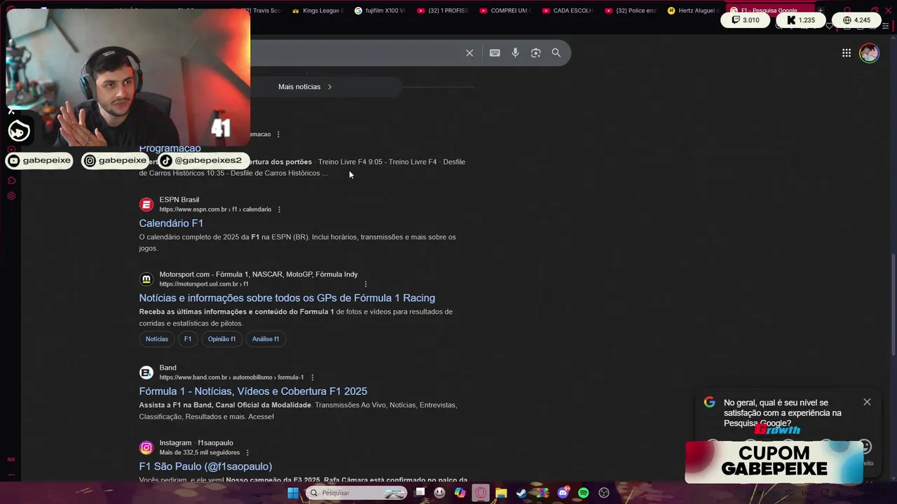The image size is (897, 504).
Task: Open the smiley face taskbar app
Action: coord(439,493)
